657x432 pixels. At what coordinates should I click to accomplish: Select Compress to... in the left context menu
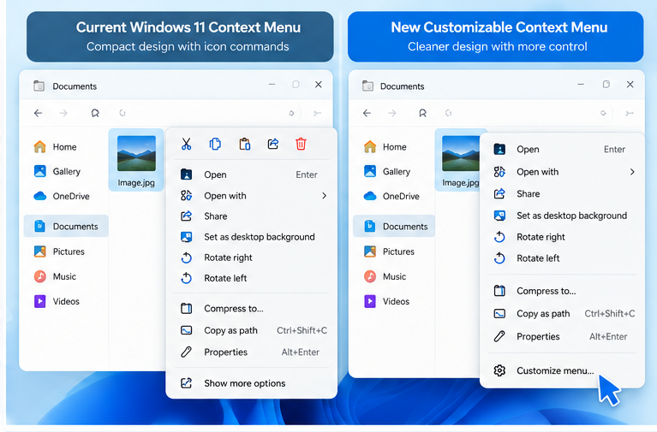[251, 309]
